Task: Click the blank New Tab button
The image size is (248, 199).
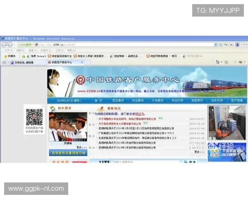Action: pos(88,63)
